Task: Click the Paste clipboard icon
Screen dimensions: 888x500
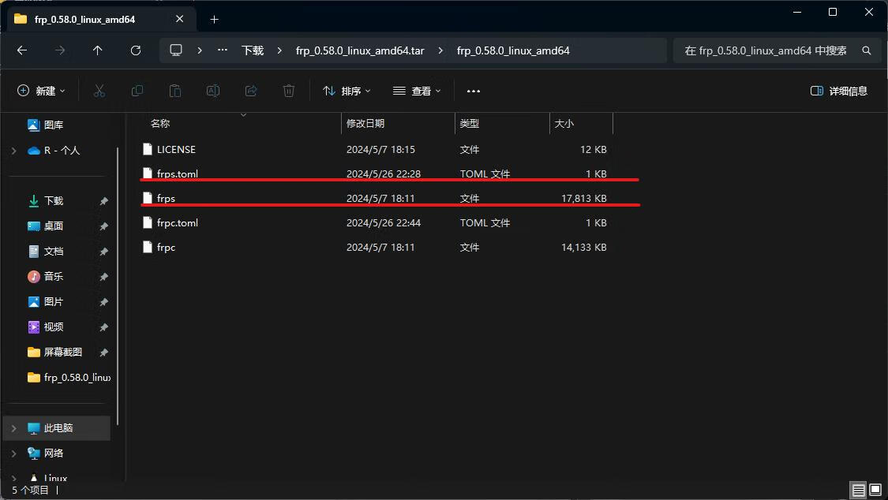Action: pos(175,91)
